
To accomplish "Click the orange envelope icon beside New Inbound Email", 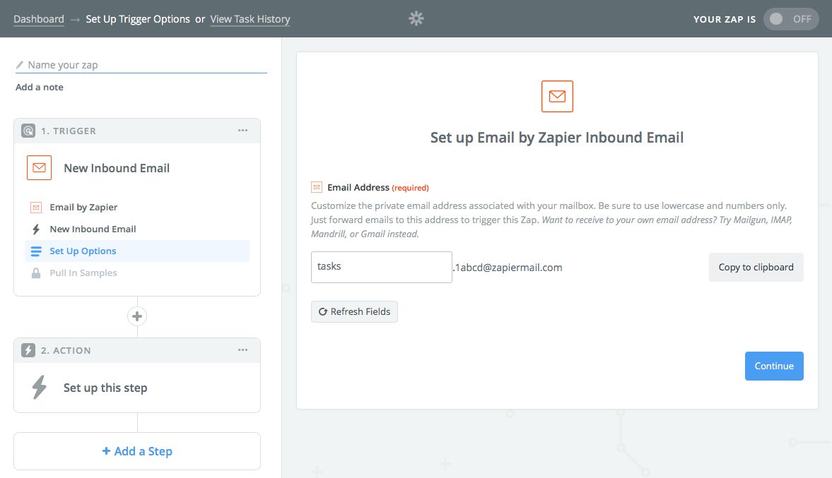I will coord(39,168).
